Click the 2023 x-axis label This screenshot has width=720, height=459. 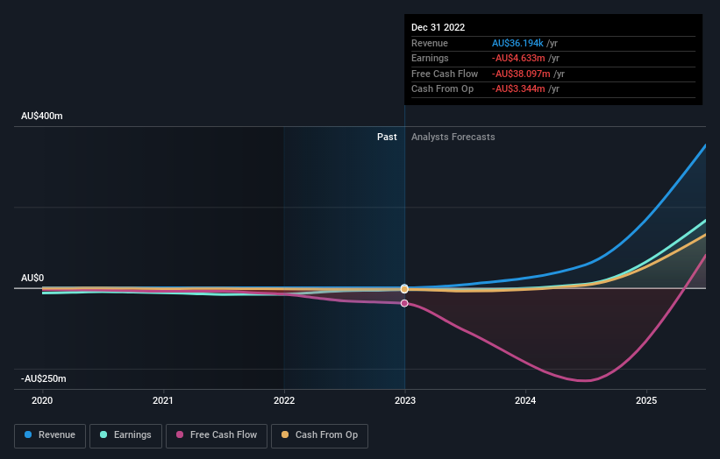(404, 400)
